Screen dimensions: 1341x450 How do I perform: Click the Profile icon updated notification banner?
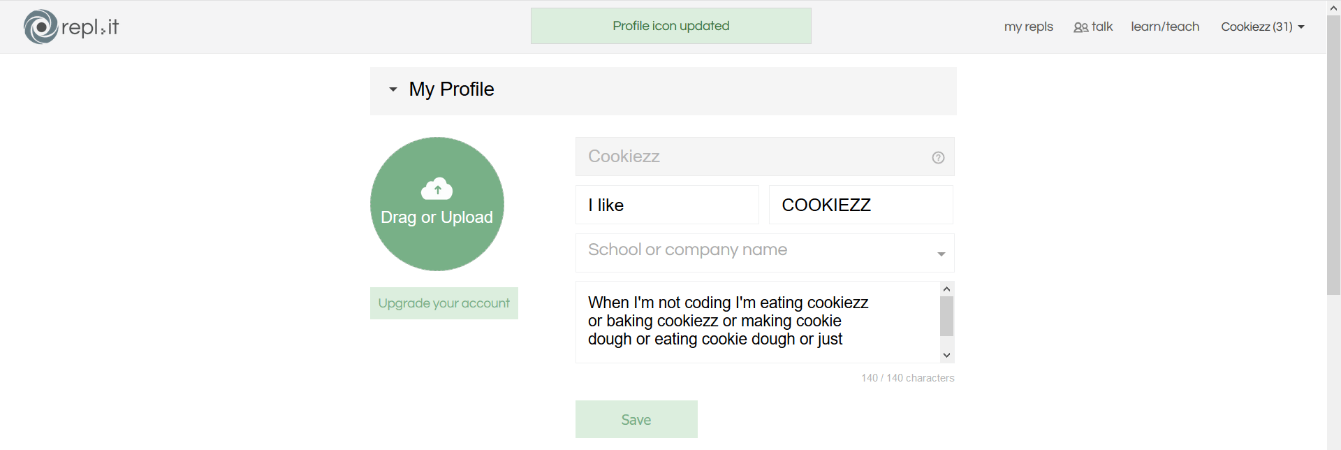(671, 26)
